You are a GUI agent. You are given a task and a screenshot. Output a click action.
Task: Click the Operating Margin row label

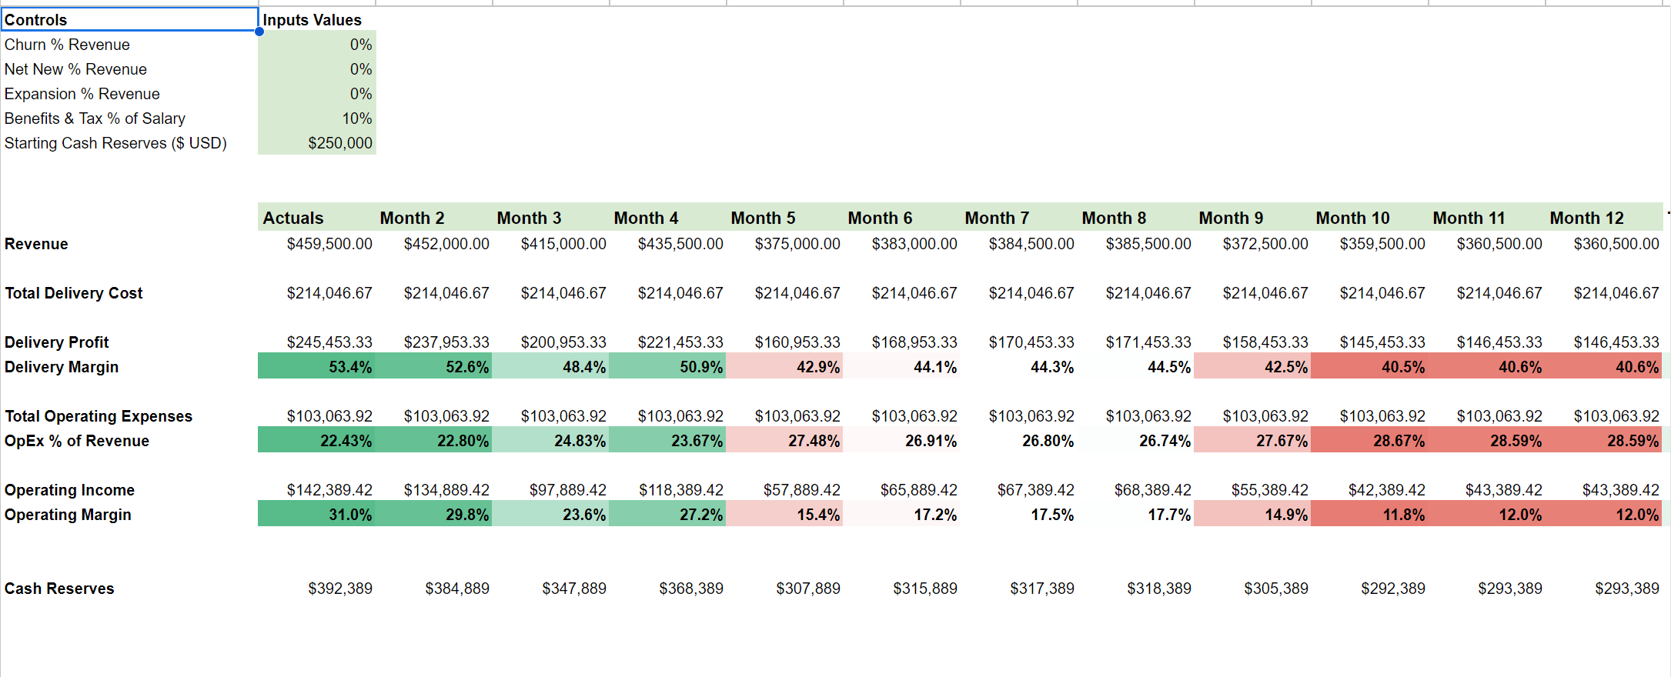coord(68,515)
